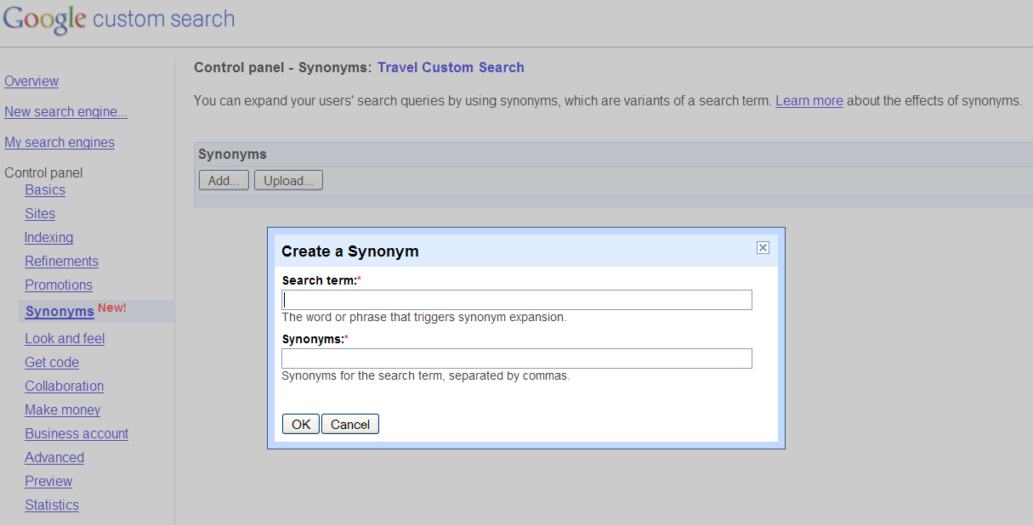The width and height of the screenshot is (1033, 525).
Task: Navigate to the Sites section
Action: [x=39, y=213]
